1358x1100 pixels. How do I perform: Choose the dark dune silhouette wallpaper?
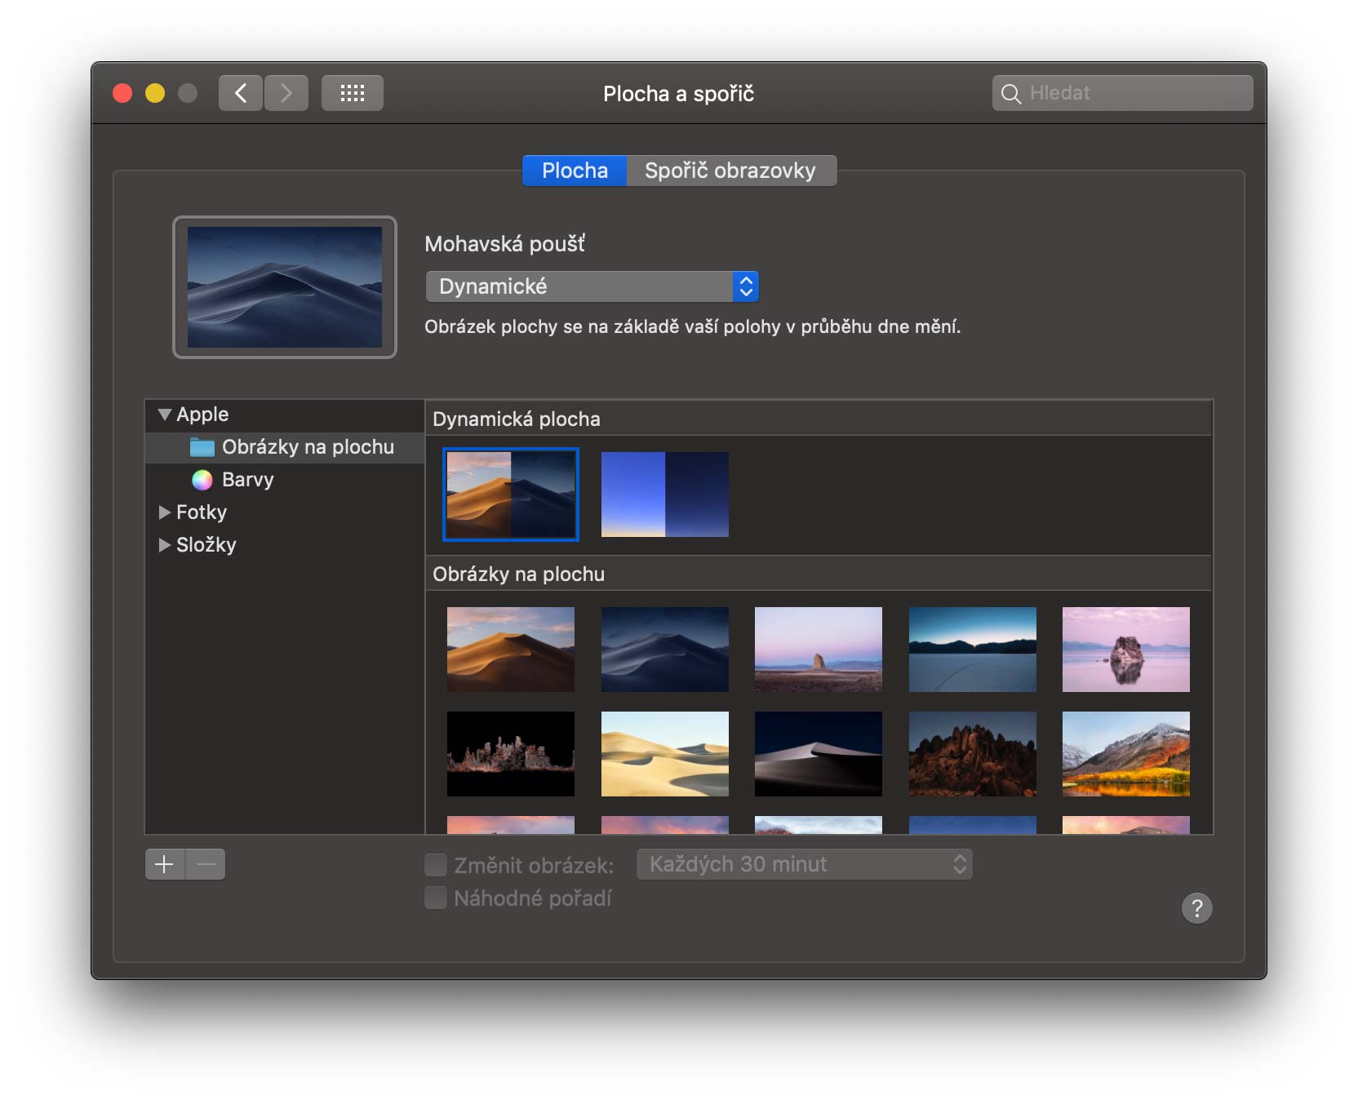[819, 754]
